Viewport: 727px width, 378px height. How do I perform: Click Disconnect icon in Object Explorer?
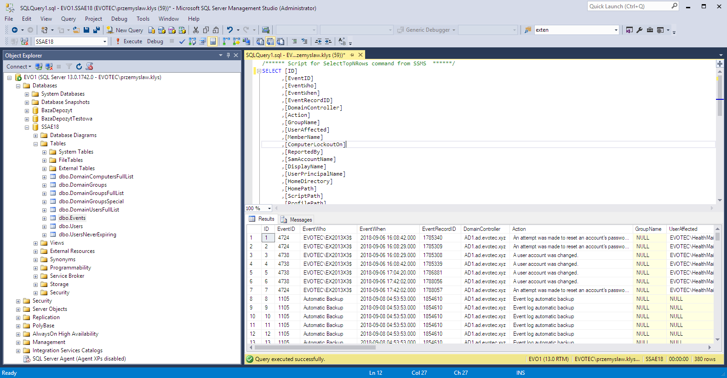click(x=49, y=67)
